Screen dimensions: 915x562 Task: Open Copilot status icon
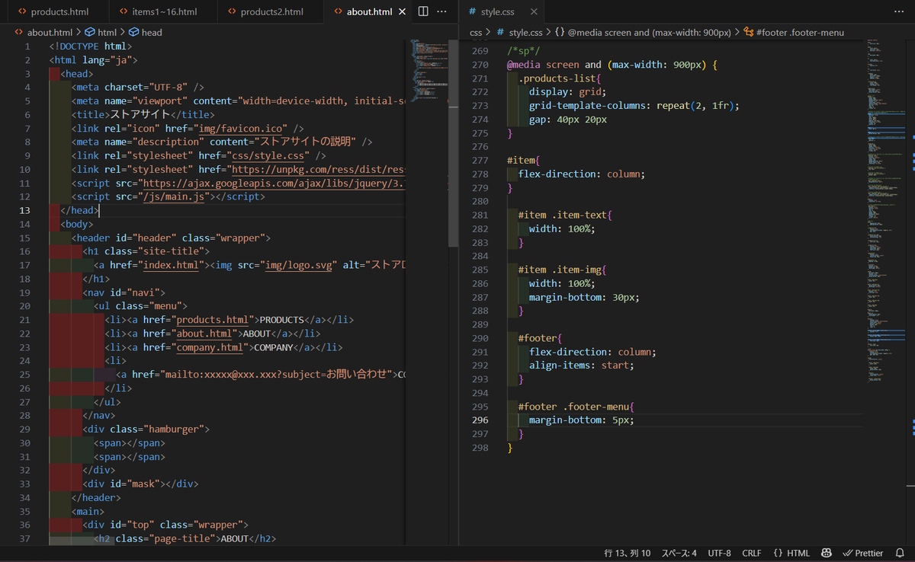(826, 554)
